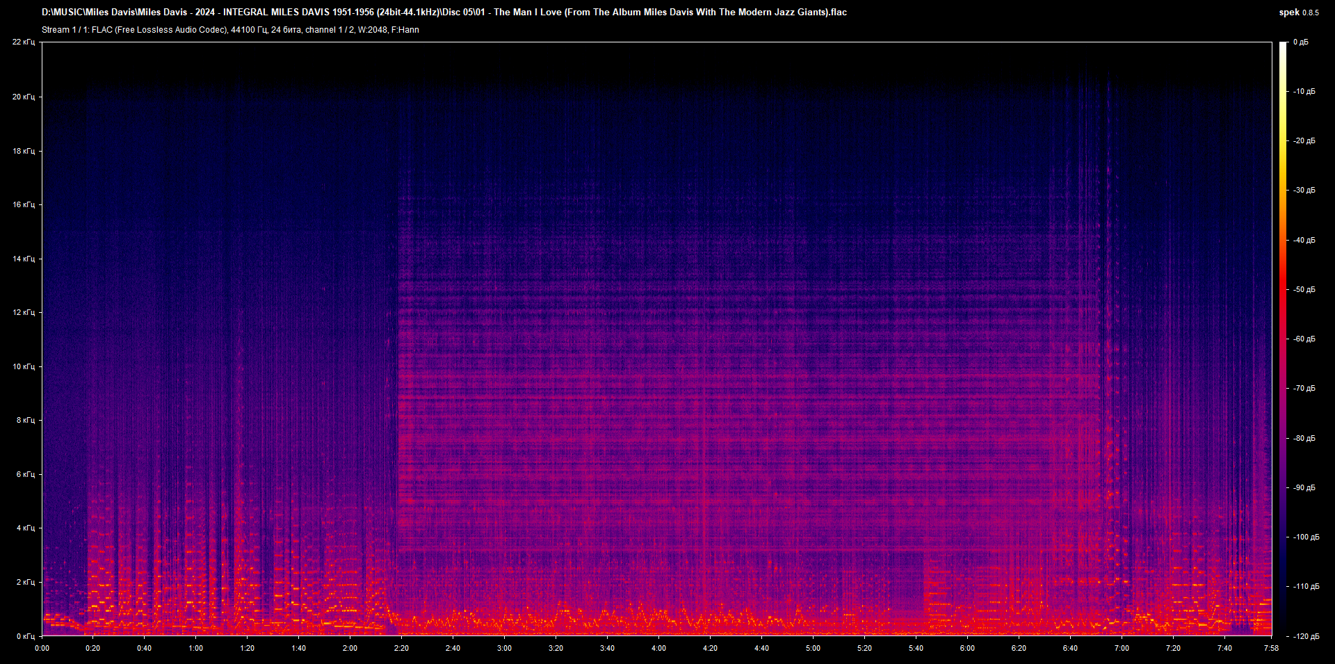Image resolution: width=1335 pixels, height=664 pixels.
Task: Click the -80 дБ level scale label
Action: (1304, 439)
